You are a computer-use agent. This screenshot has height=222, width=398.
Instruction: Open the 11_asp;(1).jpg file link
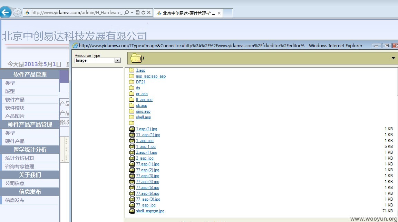(x=148, y=135)
